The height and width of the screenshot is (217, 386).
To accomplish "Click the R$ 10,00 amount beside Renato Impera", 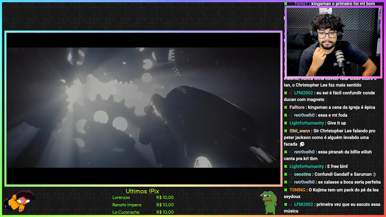I will [165, 205].
